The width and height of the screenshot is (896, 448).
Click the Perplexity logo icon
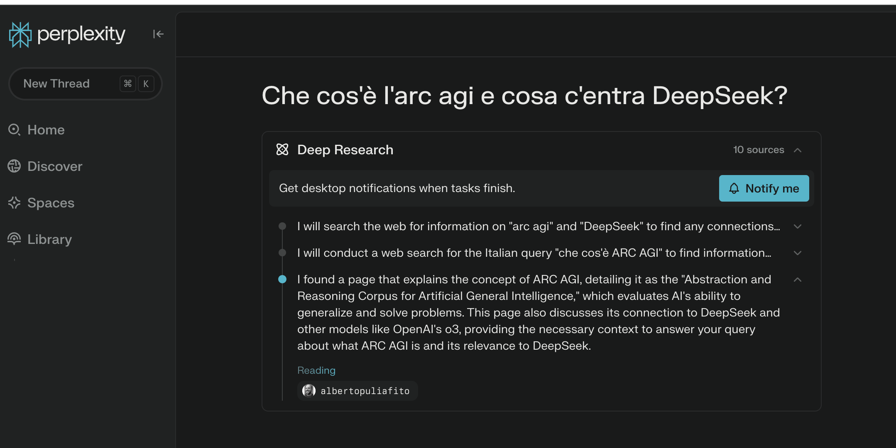coord(20,34)
